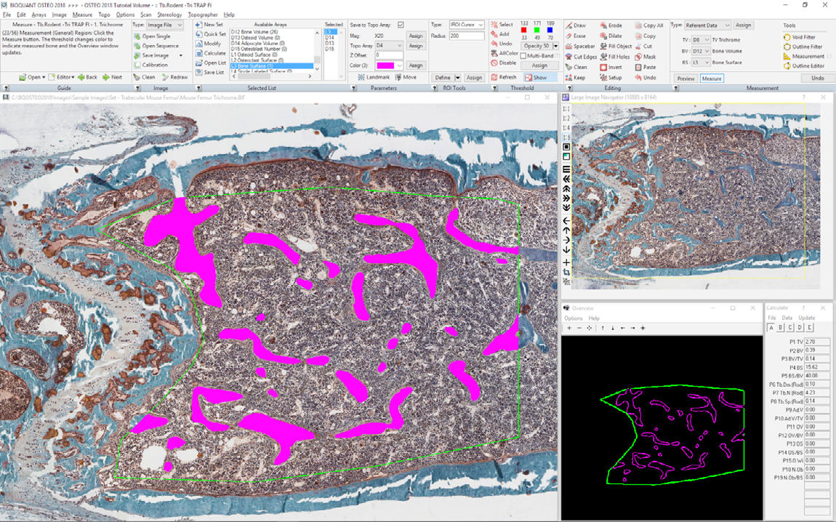Viewport: 836px width, 522px height.
Task: Open the TV D8 array dropdown
Action: [701, 40]
